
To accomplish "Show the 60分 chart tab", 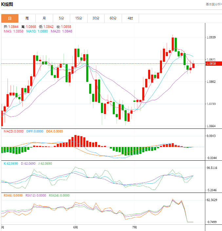I will point(113,18).
